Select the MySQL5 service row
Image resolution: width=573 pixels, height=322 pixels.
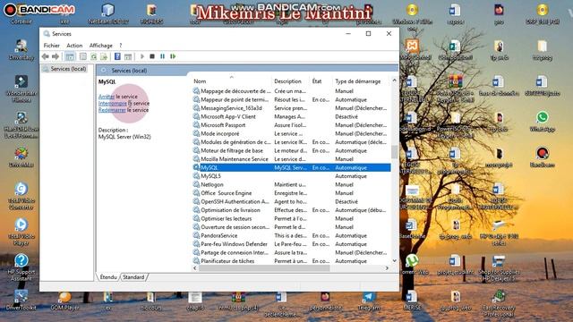(291, 176)
